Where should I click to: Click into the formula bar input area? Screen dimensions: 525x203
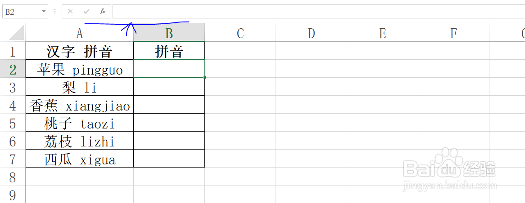coord(318,11)
